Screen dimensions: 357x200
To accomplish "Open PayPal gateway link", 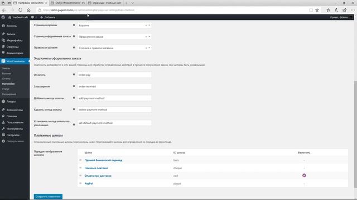I will pyautogui.click(x=89, y=184).
